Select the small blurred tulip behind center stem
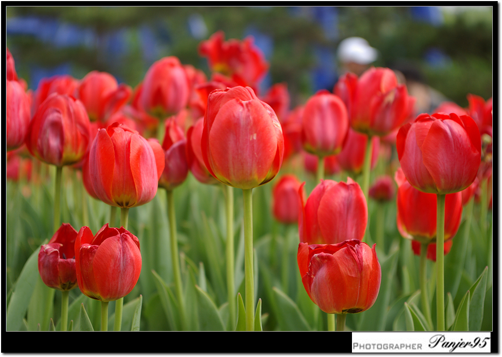This screenshot has height=357, width=502. pyautogui.click(x=286, y=198)
